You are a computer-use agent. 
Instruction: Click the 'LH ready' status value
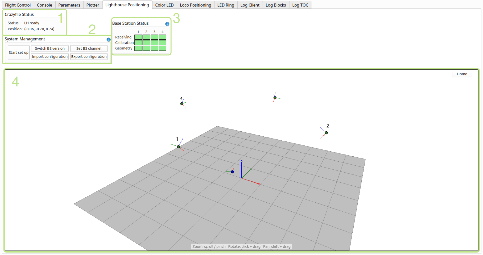tap(32, 23)
